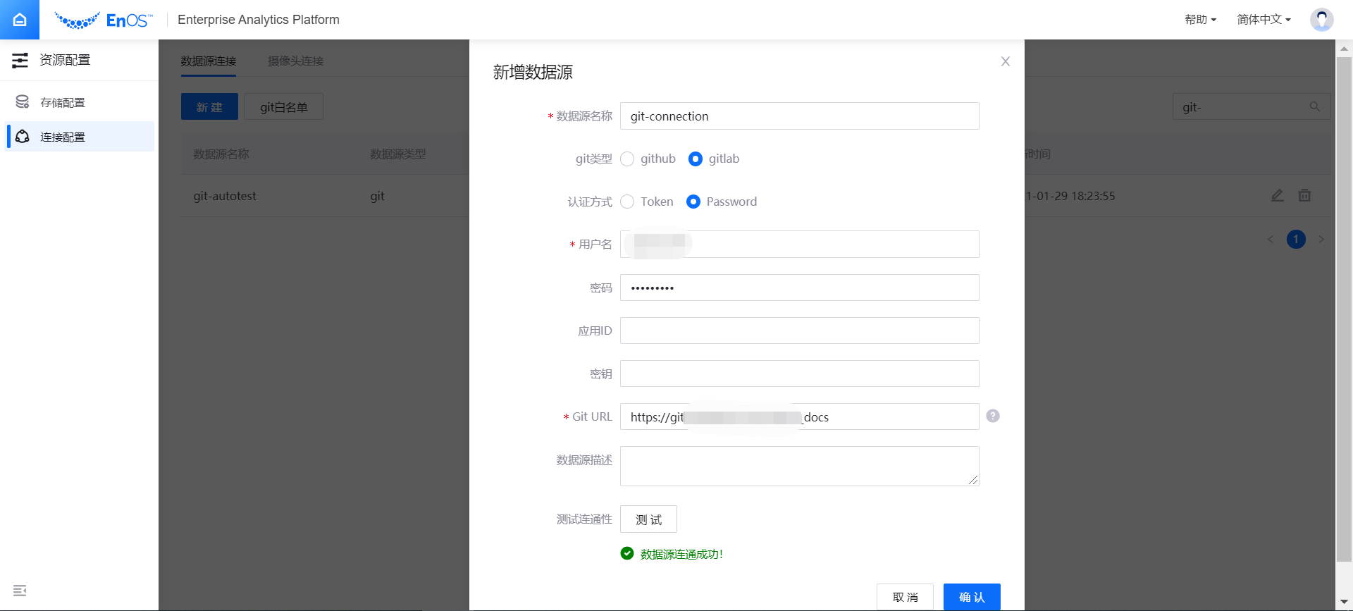The height and width of the screenshot is (611, 1353).
Task: Click the vertical scrollbar thumb
Action: pos(1344,309)
